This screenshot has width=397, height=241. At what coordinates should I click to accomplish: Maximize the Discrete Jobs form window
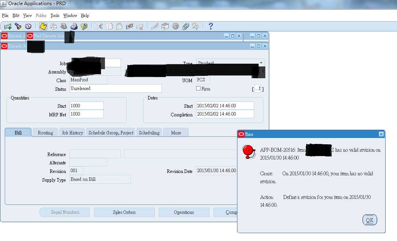tap(259, 46)
